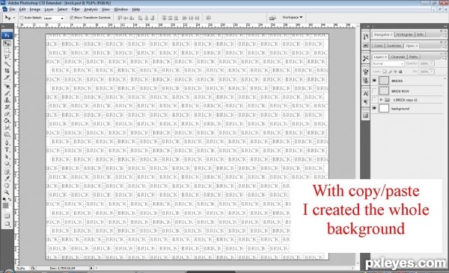
Task: Open the File menu
Action: (12, 10)
